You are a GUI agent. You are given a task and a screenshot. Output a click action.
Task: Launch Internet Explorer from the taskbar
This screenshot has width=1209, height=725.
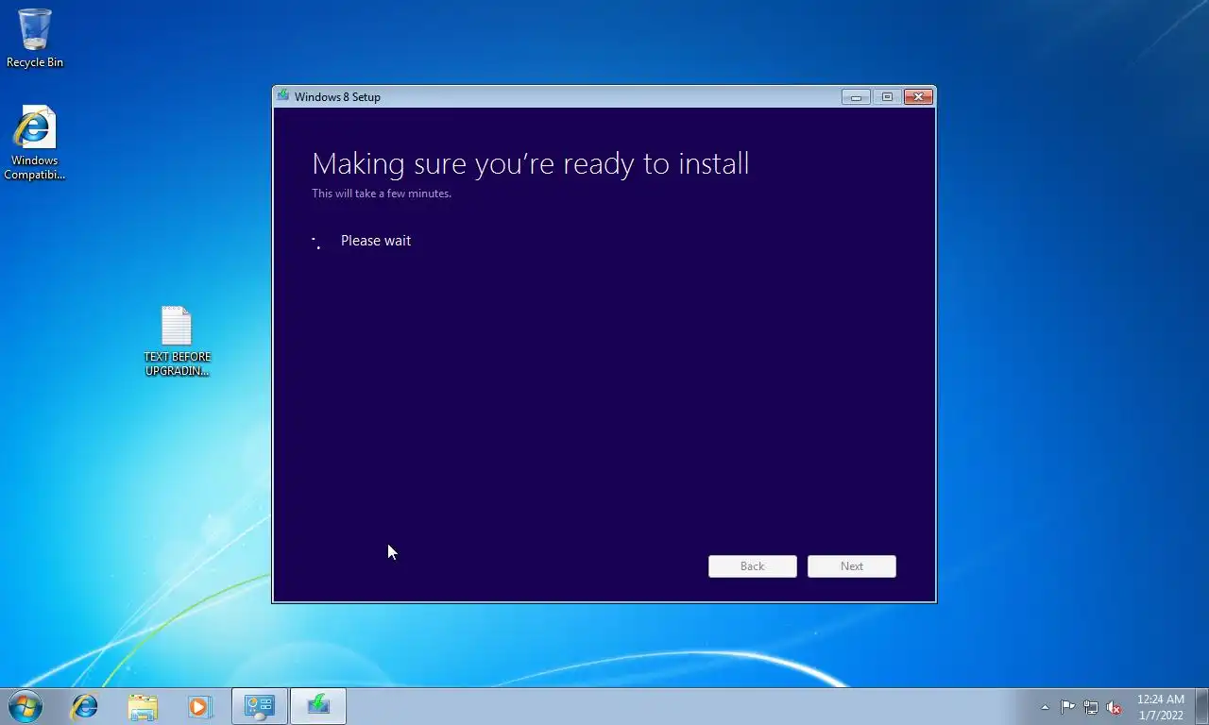click(85, 706)
